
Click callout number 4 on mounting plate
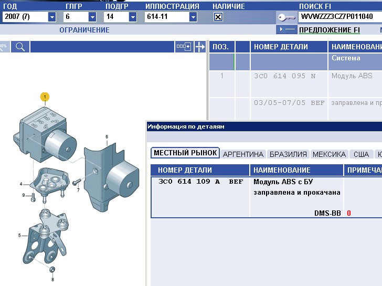21,184
